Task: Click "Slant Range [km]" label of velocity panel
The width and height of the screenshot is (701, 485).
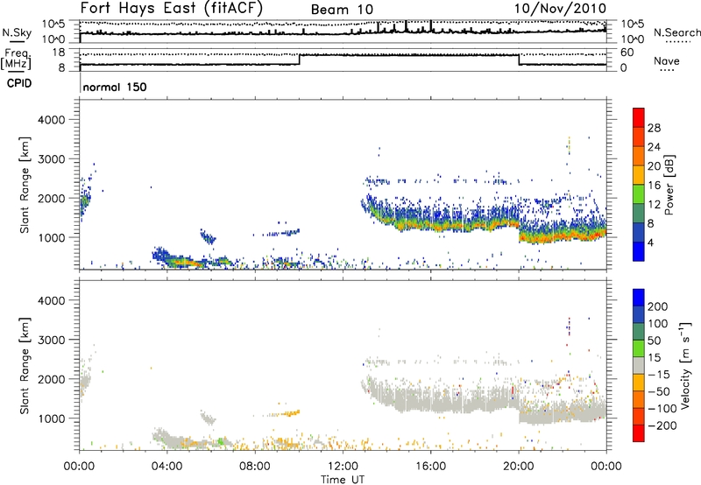Action: point(25,366)
